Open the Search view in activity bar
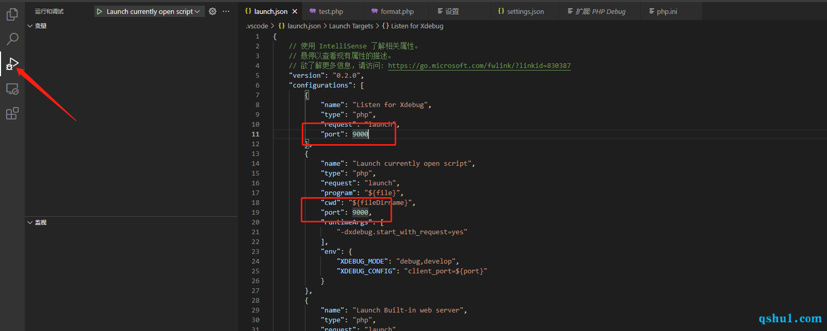Viewport: 827px width, 331px height. pos(12,39)
